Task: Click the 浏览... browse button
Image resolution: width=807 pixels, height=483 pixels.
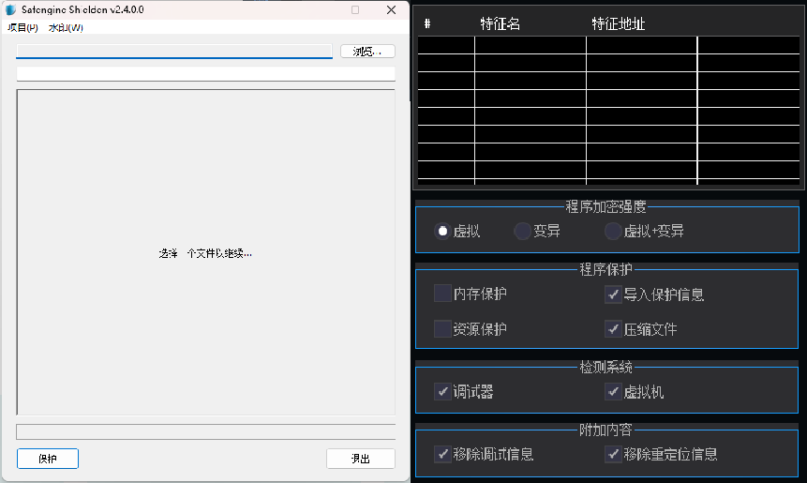Action: [367, 52]
